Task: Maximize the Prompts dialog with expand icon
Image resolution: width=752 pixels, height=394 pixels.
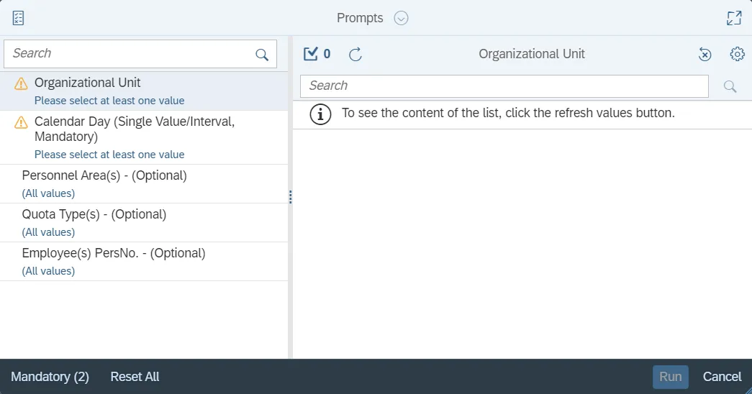Action: click(x=734, y=18)
